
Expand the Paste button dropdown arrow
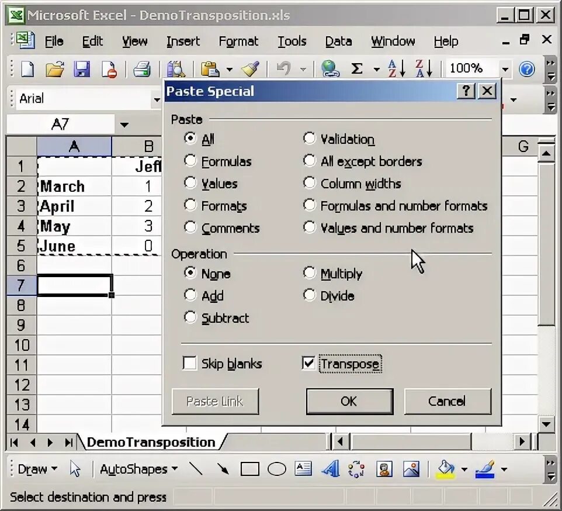(229, 68)
